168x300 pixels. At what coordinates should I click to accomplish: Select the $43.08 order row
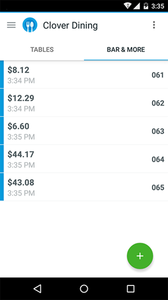(x=84, y=187)
